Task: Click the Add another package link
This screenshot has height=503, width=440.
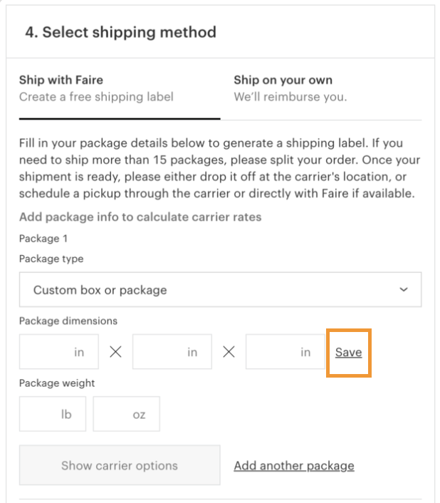Action: [293, 466]
